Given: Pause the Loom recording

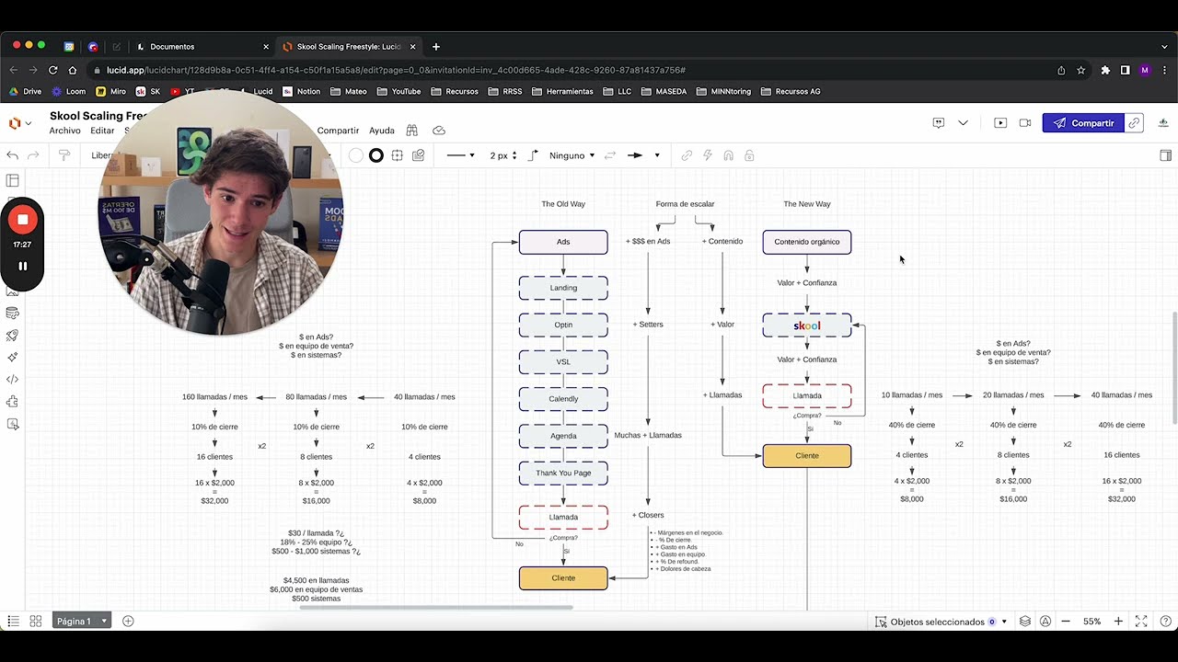Looking at the screenshot, I should pyautogui.click(x=22, y=266).
